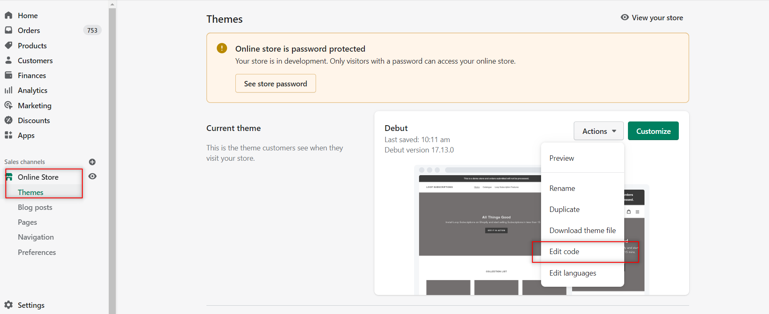Click Debut version 17.13.0 text

tap(419, 150)
